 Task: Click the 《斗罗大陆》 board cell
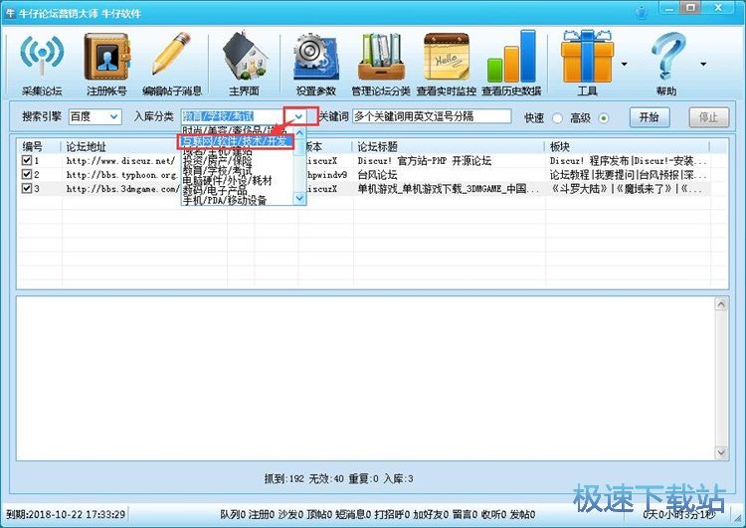(627, 189)
